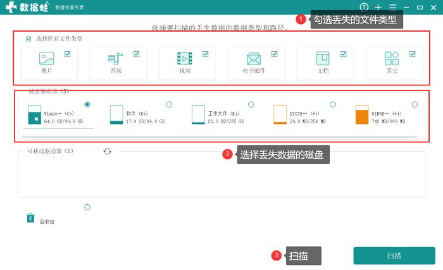Click the 扫描 scan button

coord(394,256)
